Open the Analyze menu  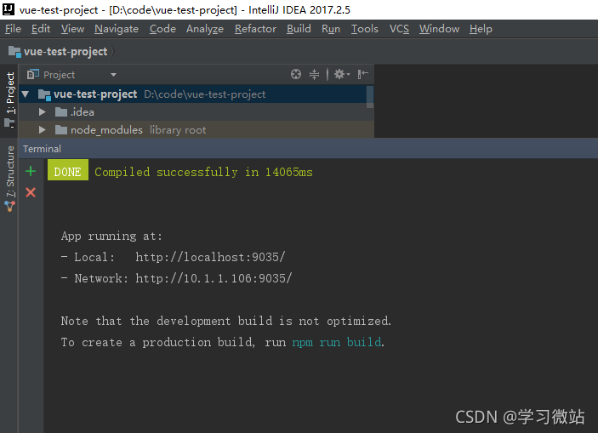(205, 29)
